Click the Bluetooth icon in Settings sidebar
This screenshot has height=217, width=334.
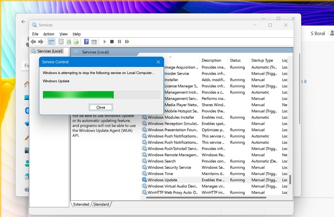[x=27, y=110]
